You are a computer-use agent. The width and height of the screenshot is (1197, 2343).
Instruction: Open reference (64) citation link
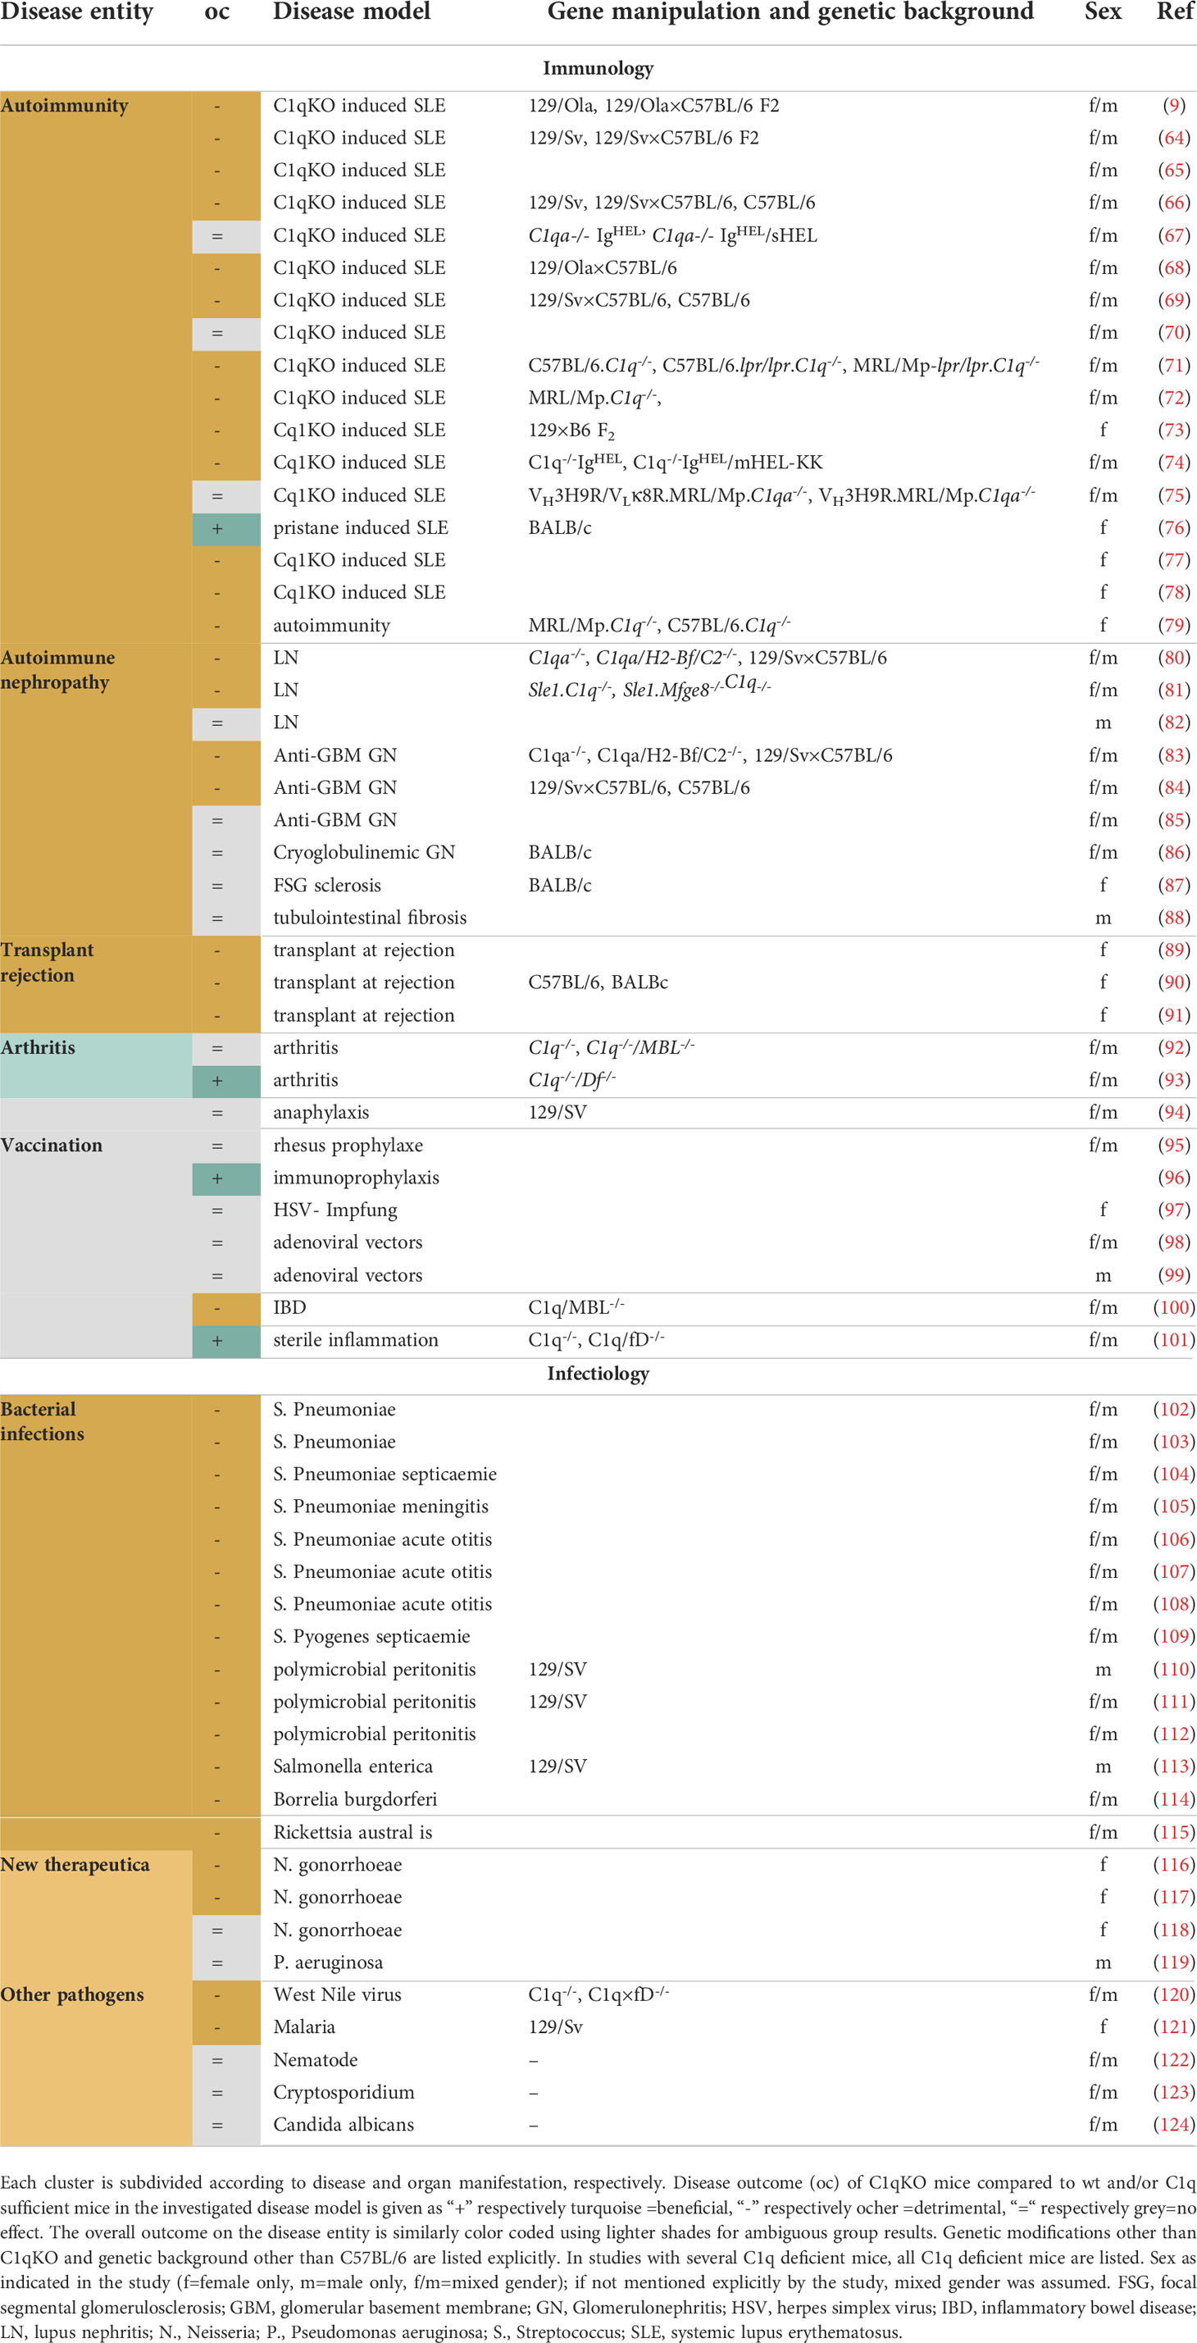coord(1174,139)
